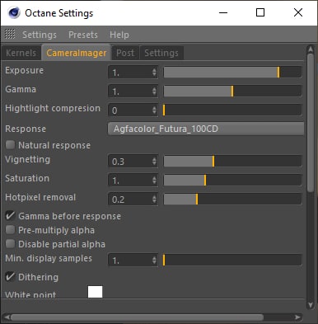Image resolution: width=318 pixels, height=324 pixels.
Task: Open the Response dropdown Agfacolor_Futura_100CD
Action: click(x=206, y=129)
